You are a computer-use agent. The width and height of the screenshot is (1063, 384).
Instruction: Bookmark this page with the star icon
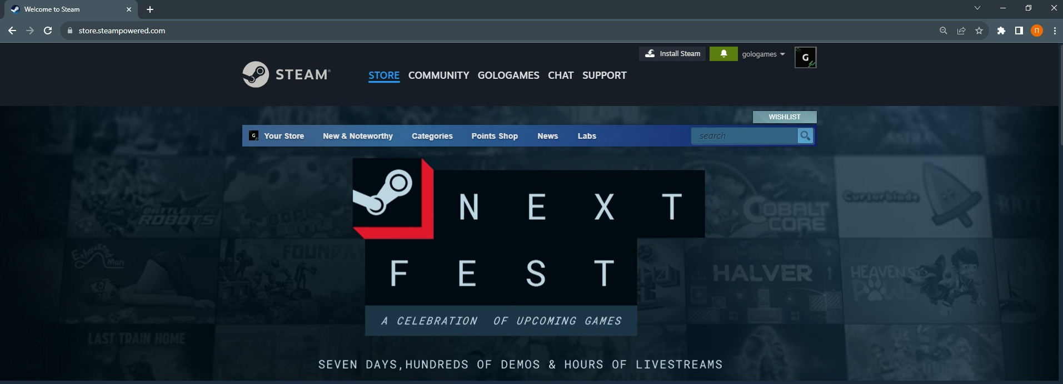pyautogui.click(x=979, y=31)
